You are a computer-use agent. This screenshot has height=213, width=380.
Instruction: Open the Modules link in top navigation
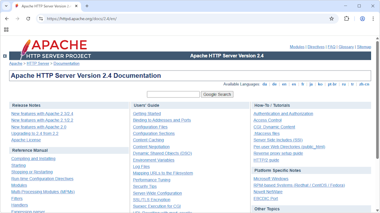tap(297, 47)
